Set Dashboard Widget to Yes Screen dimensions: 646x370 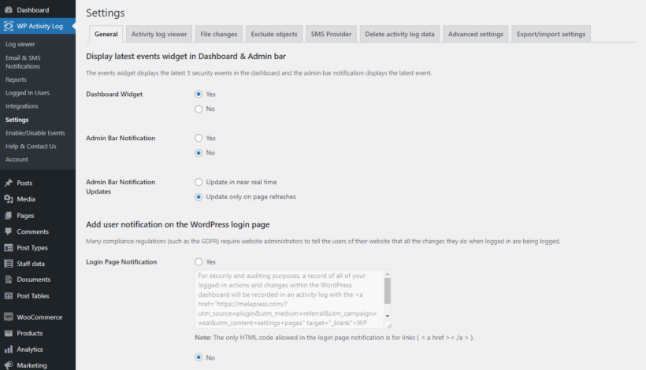pos(199,94)
